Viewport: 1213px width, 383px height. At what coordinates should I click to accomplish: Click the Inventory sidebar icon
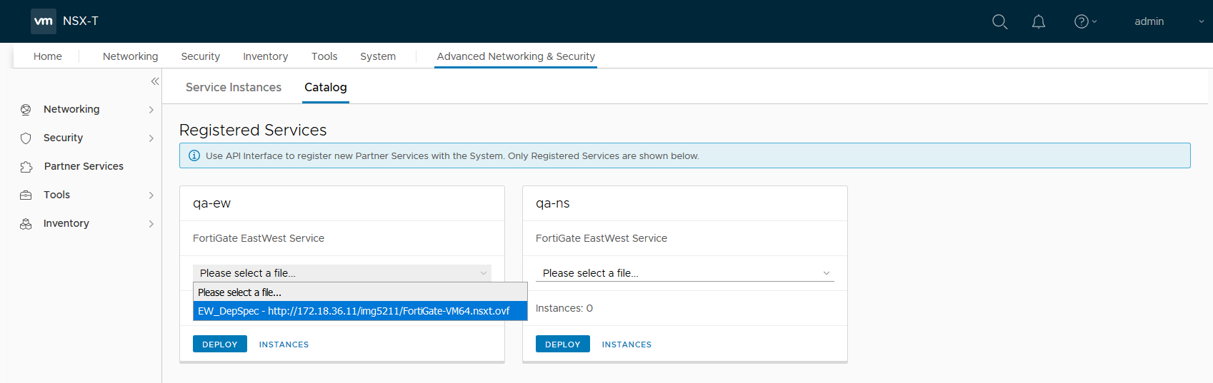point(26,224)
